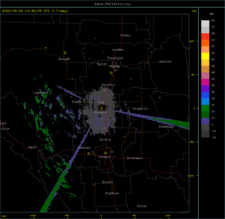Click the yellow diamond marker below Cochrane

click(x=89, y=153)
